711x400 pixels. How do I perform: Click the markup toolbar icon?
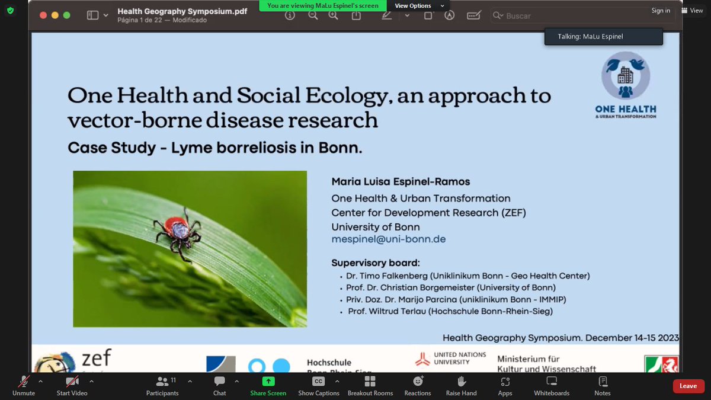449,15
